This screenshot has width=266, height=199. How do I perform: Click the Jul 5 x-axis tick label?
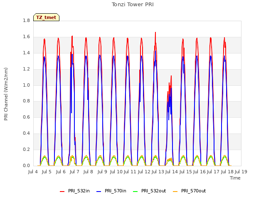pos(47,172)
